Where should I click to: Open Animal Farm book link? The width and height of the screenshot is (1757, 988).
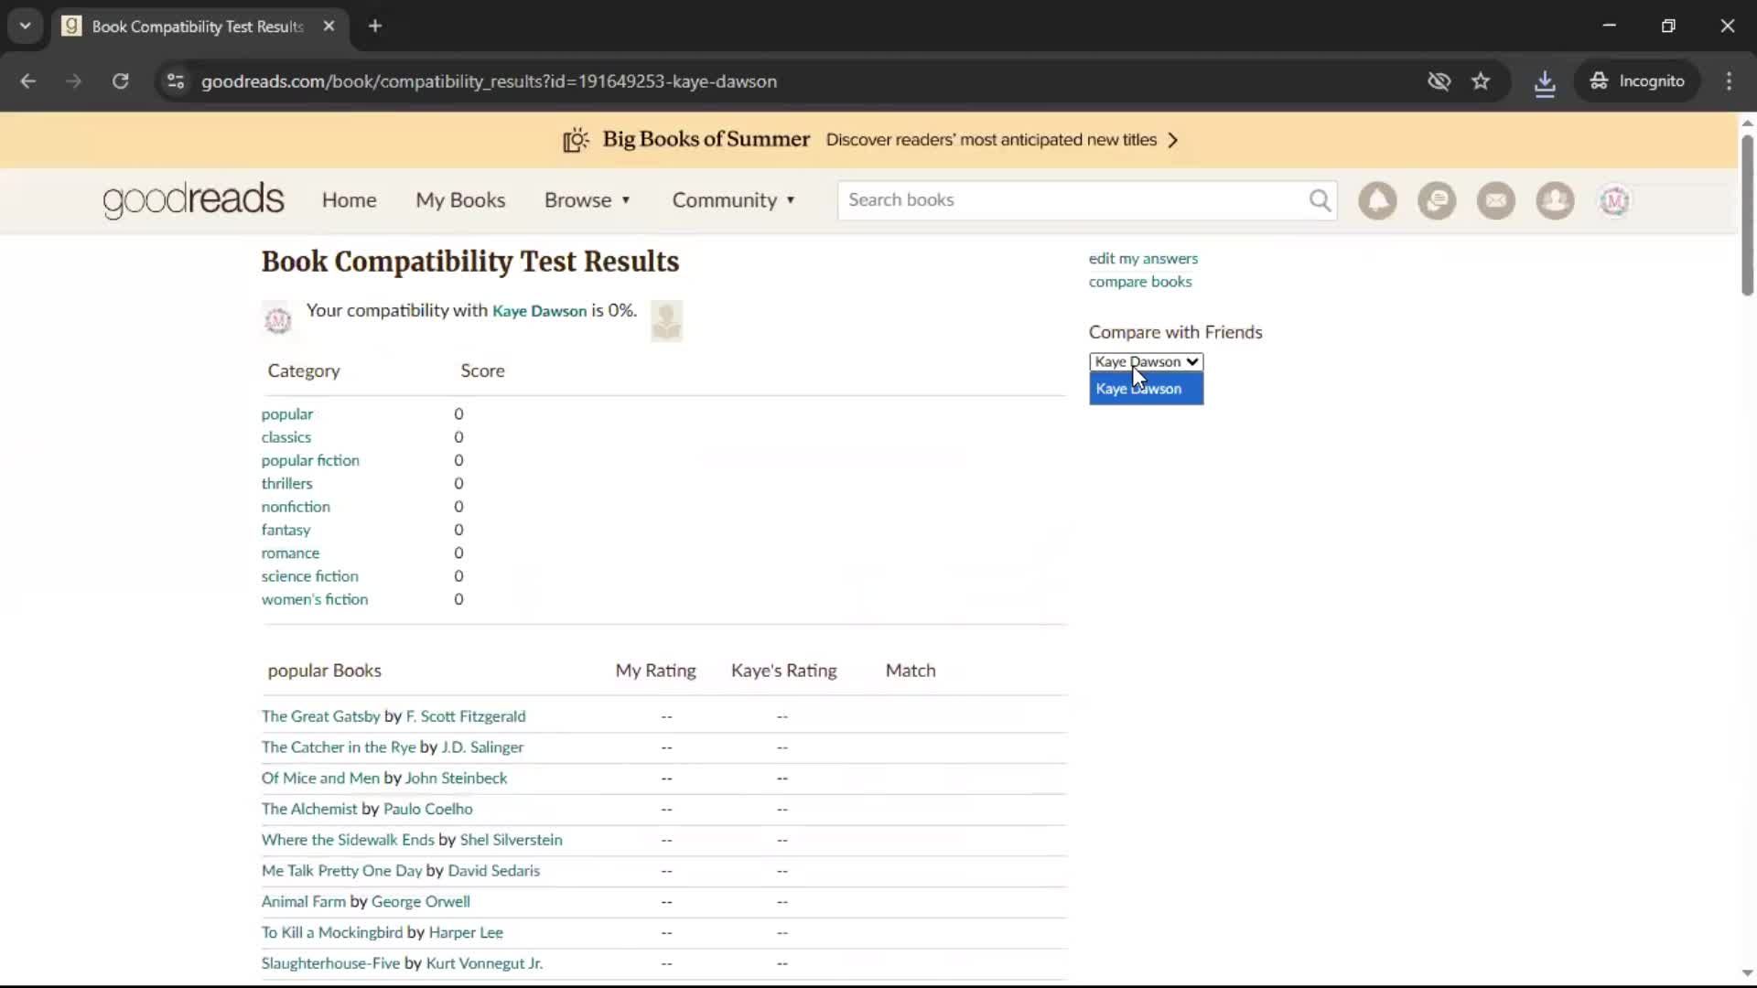(x=304, y=902)
